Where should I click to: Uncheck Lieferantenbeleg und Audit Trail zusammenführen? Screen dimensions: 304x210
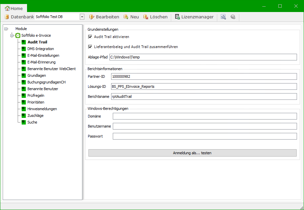coord(90,47)
